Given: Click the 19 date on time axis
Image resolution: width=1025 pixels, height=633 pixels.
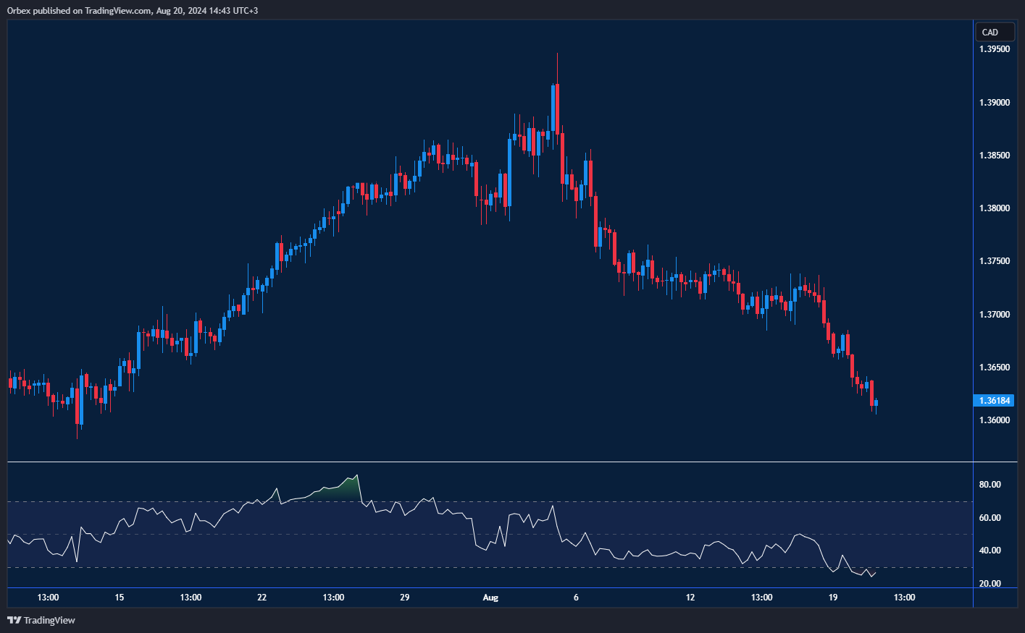Looking at the screenshot, I should (833, 598).
